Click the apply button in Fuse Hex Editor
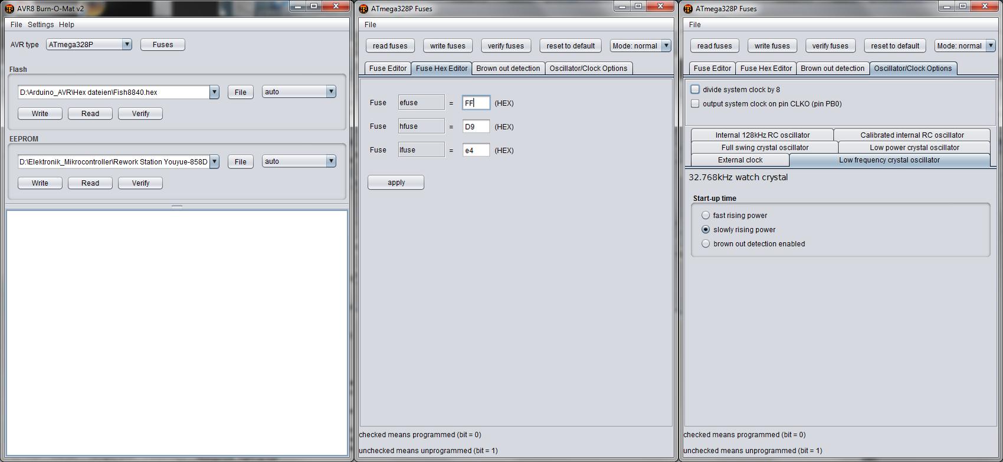 (x=396, y=182)
